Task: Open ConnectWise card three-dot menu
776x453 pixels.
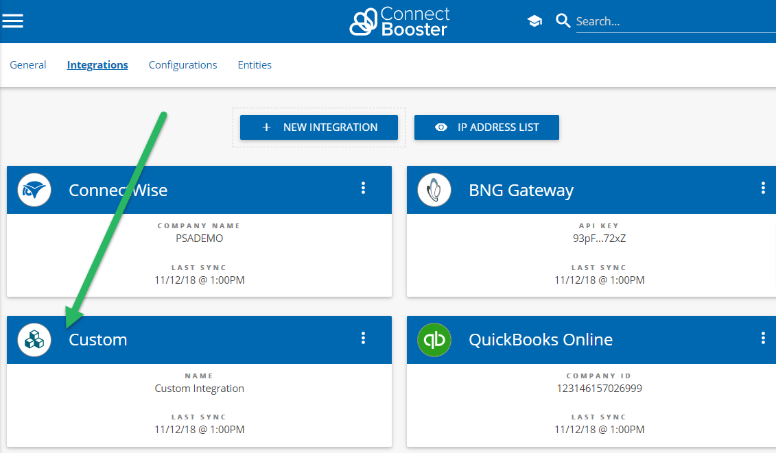Action: click(363, 188)
